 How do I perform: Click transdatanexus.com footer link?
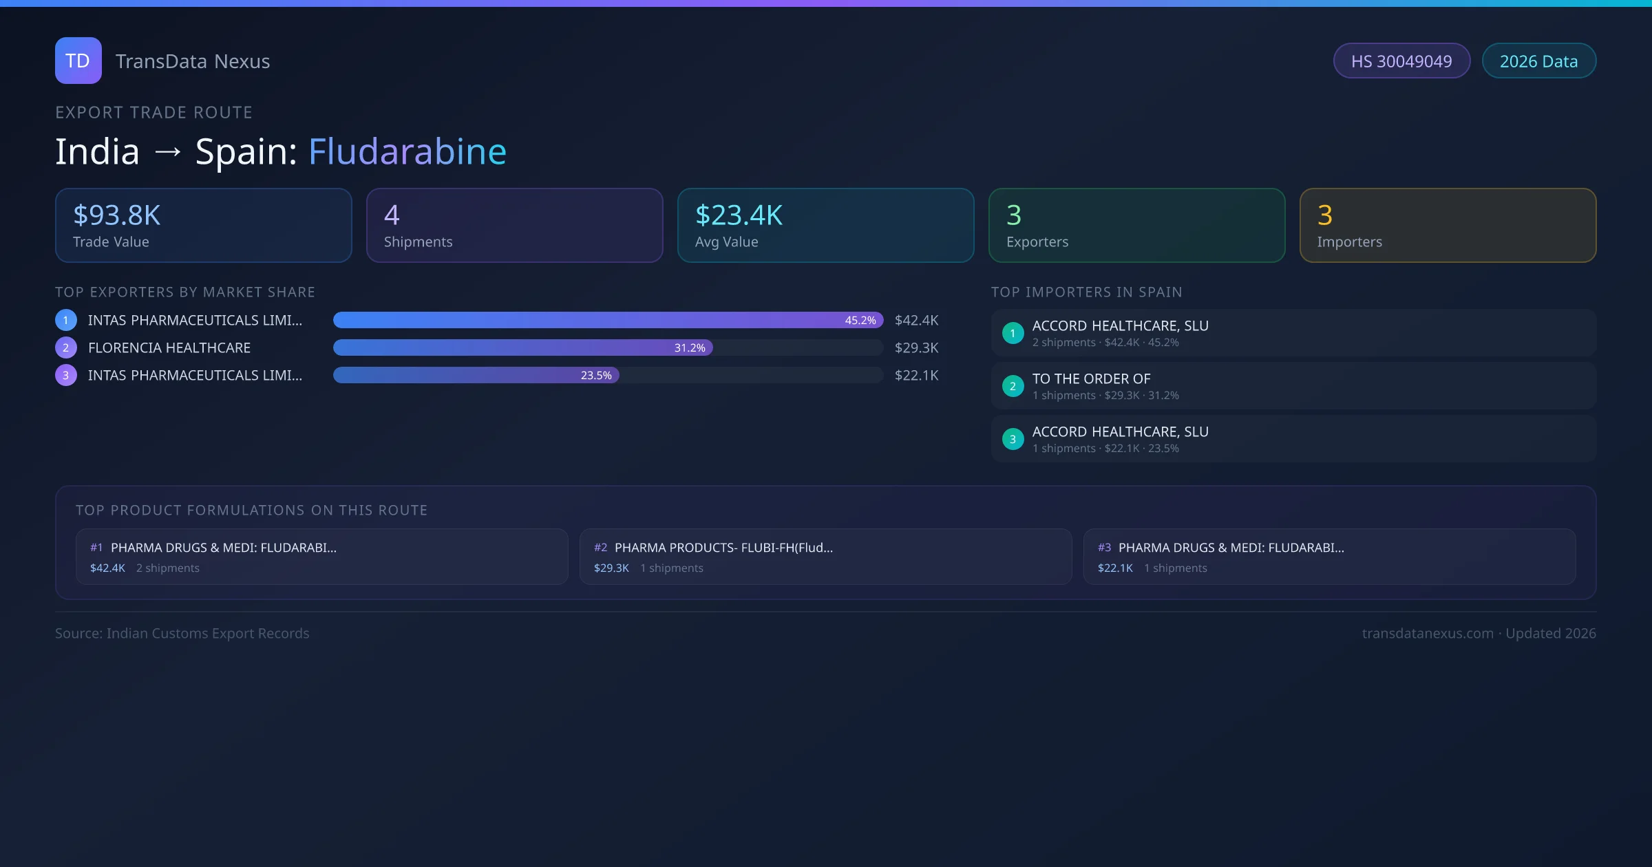click(x=1428, y=633)
